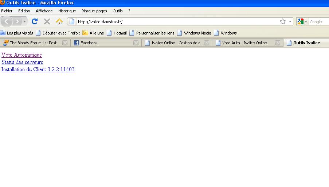
Task: Open the Outils menu
Action: point(117,11)
